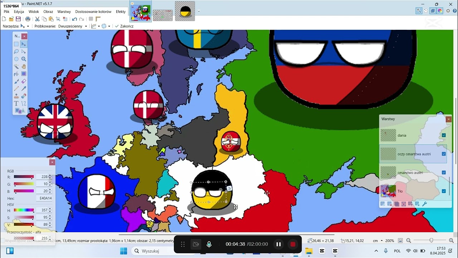Open Layer Properties wrench icon
The width and height of the screenshot is (458, 258).
(425, 204)
